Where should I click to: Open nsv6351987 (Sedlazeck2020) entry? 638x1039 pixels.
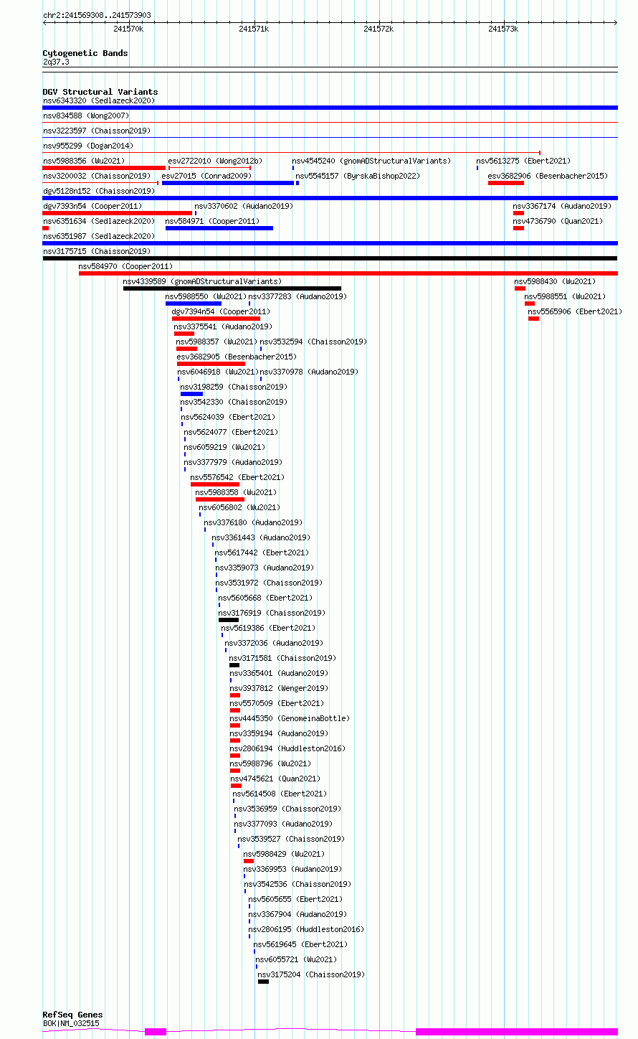pyautogui.click(x=98, y=237)
